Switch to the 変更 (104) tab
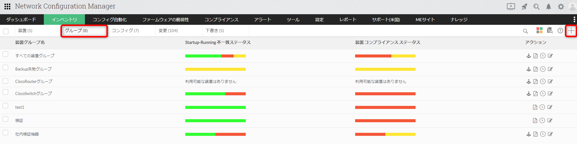577x144 pixels. coord(168,31)
